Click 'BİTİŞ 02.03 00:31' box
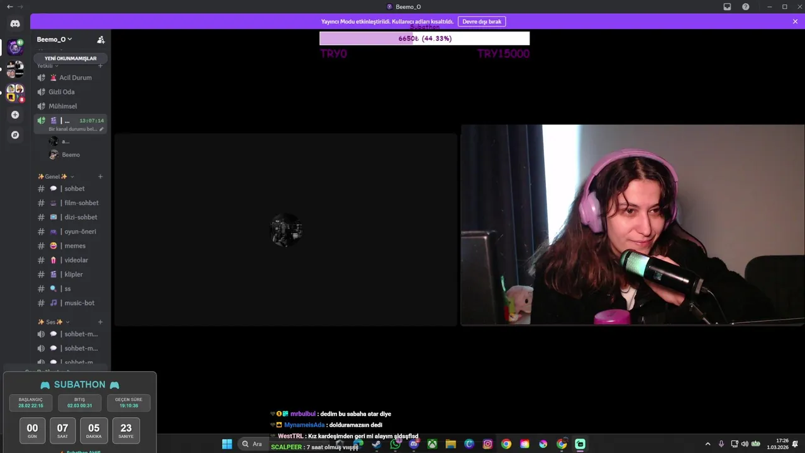The width and height of the screenshot is (805, 453). point(79,403)
